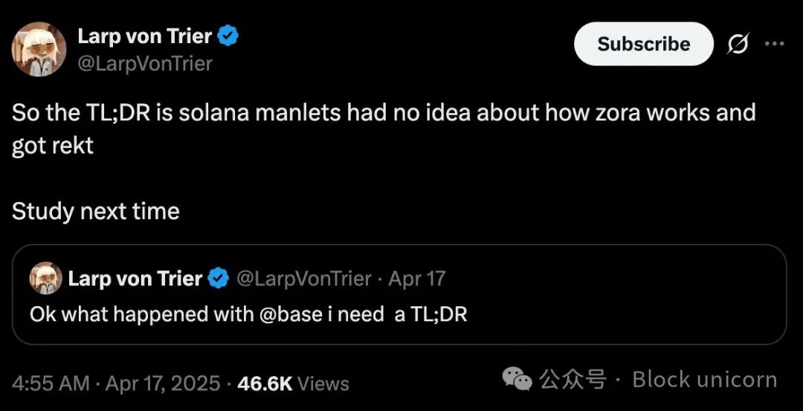Click the @LarpVonTrier handle in quoted tweet
This screenshot has height=411, width=803.
303,279
